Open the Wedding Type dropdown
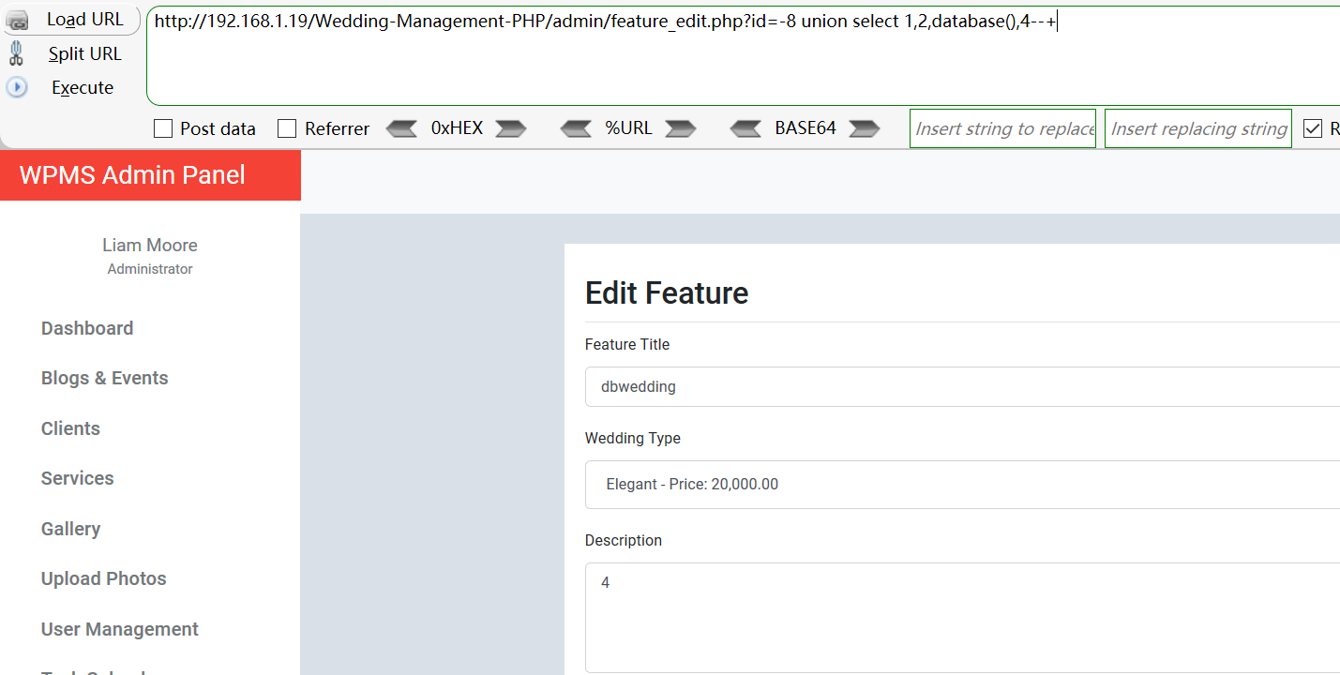Image resolution: width=1340 pixels, height=675 pixels. [x=962, y=485]
